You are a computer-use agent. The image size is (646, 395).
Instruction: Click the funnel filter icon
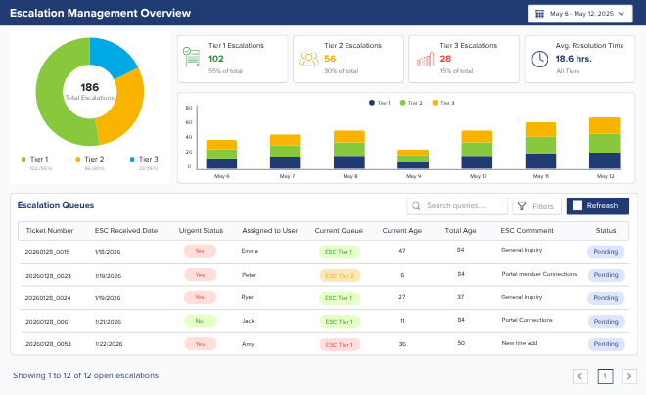[x=522, y=206]
